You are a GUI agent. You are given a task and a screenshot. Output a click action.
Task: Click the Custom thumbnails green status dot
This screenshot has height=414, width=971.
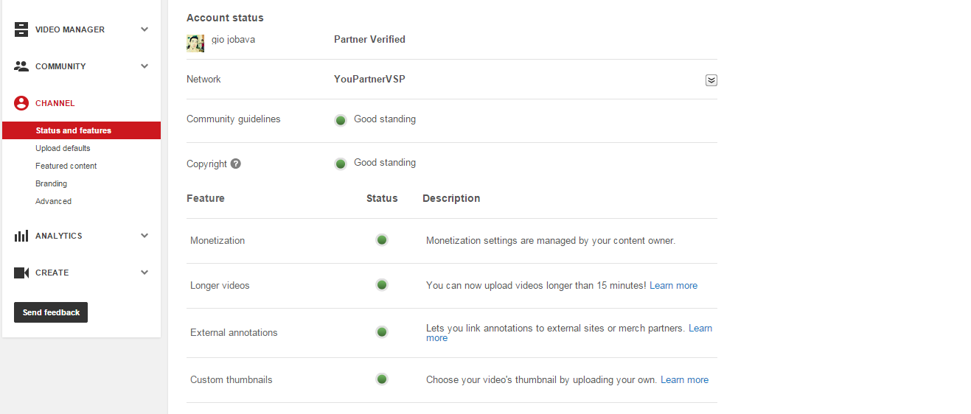(382, 379)
